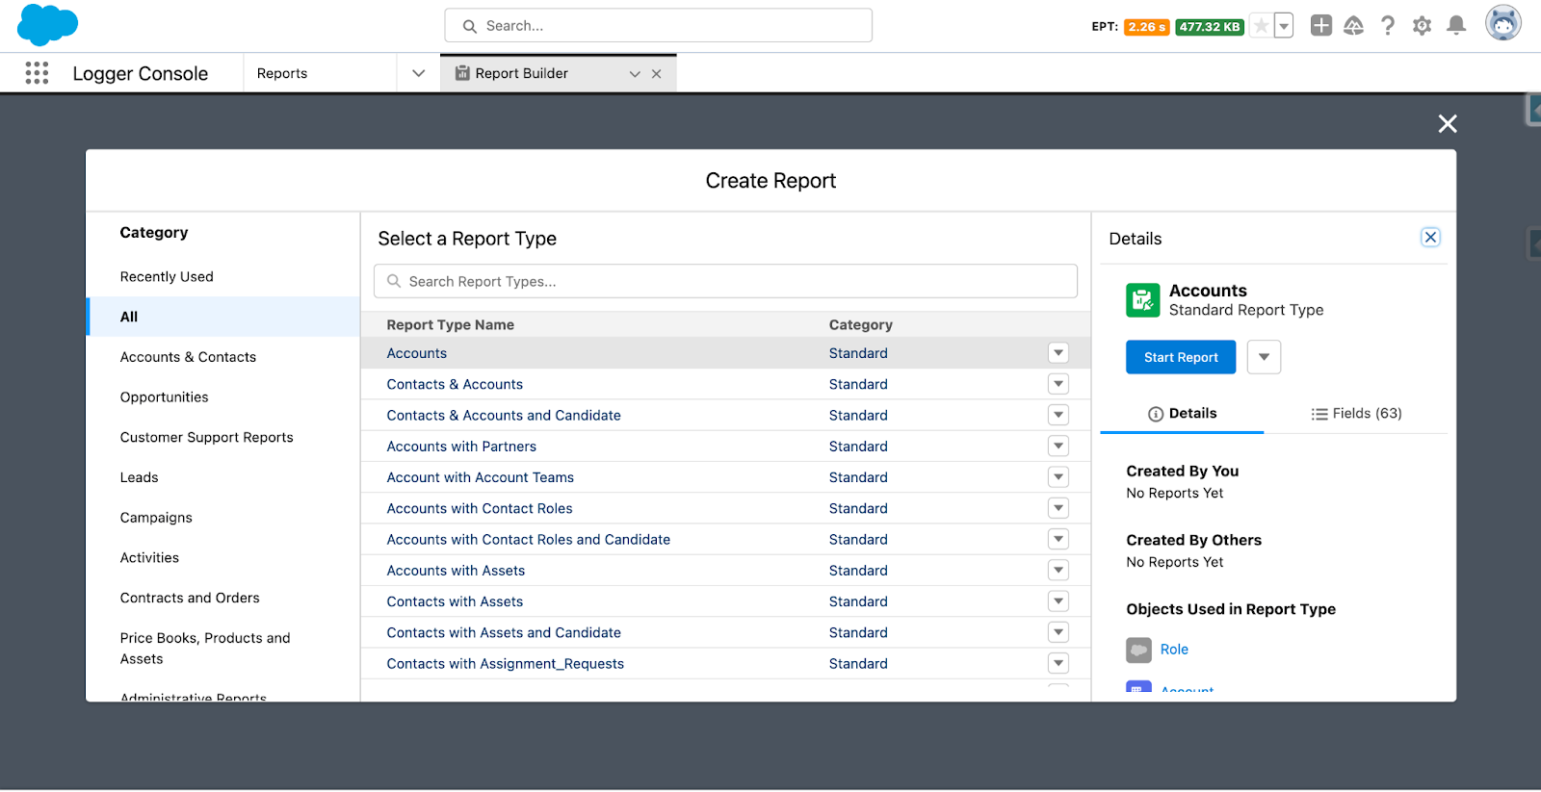Viewport: 1541px width, 792px height.
Task: Expand row actions for Accounts with Contact Roles
Action: click(x=1058, y=508)
